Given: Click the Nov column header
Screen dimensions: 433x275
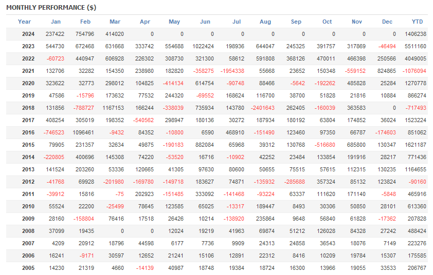Looking at the screenshot, I should 357,22.
